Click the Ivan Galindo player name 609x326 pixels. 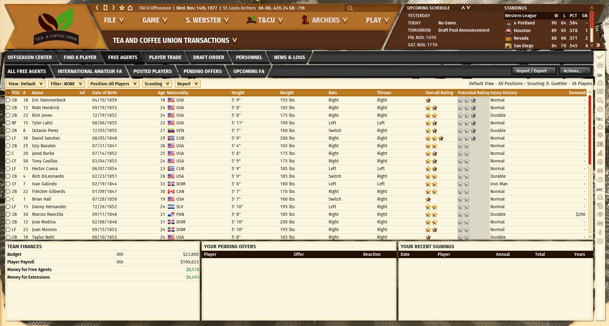tap(44, 184)
